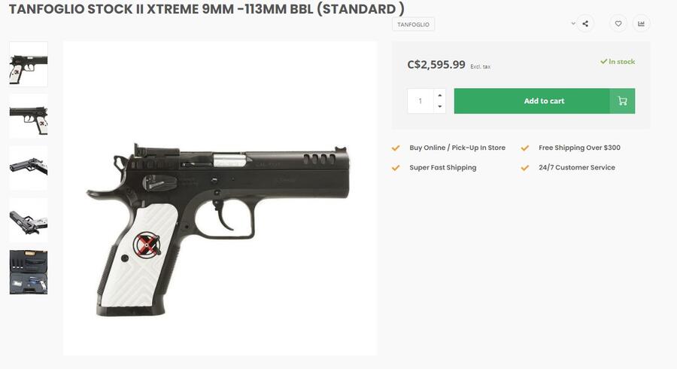This screenshot has width=677, height=369.
Task: Decrease quantity with the down arrow
Action: click(440, 107)
